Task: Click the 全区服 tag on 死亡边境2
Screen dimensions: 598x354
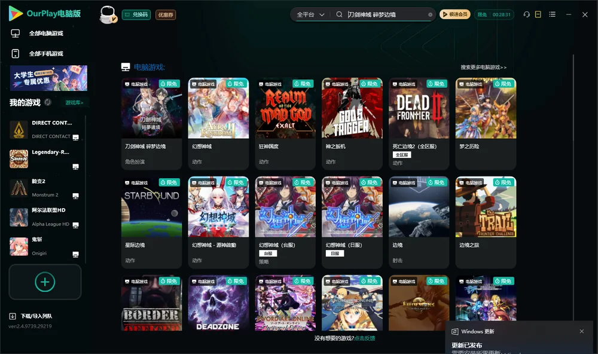Action: [x=402, y=155]
